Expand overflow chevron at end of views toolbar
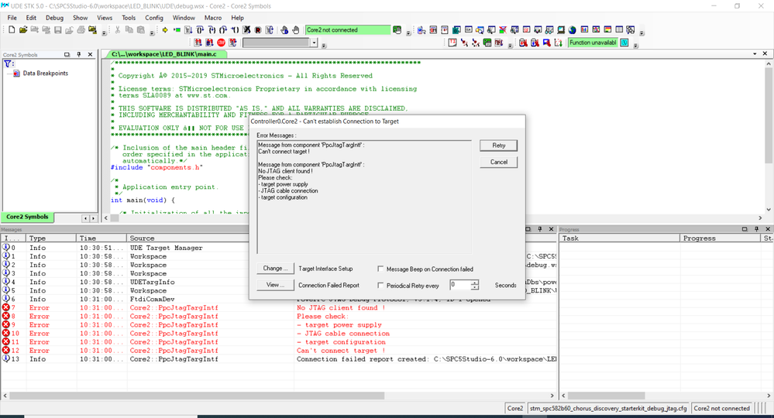Screen dimensions: 774x418 click(642, 33)
